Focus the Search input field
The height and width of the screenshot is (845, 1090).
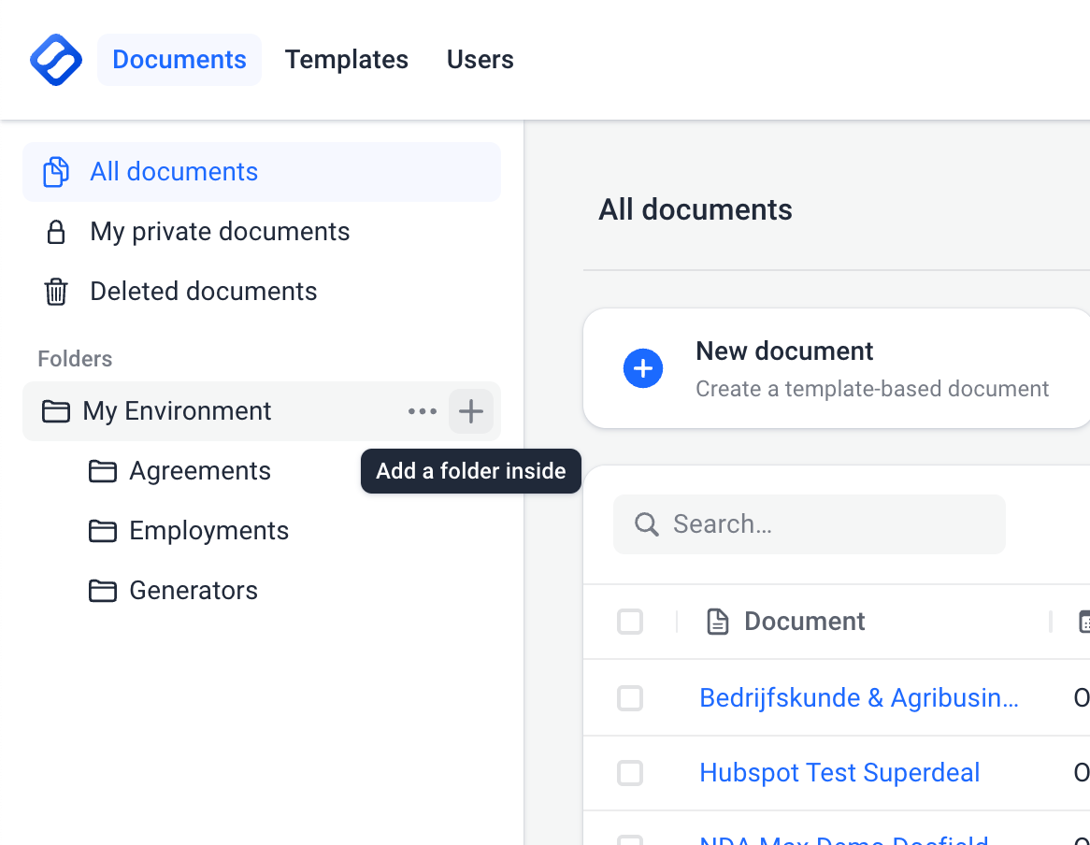(x=810, y=524)
